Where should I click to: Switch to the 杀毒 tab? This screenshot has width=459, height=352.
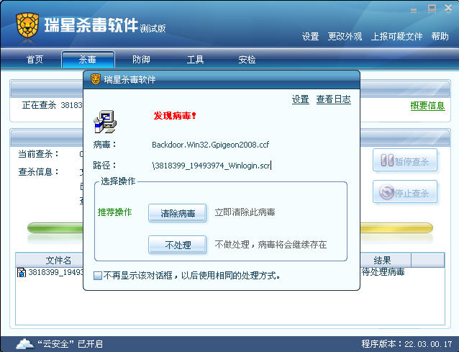coord(88,60)
